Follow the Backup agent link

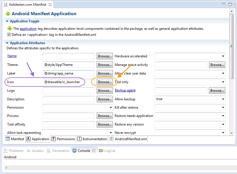125,90
